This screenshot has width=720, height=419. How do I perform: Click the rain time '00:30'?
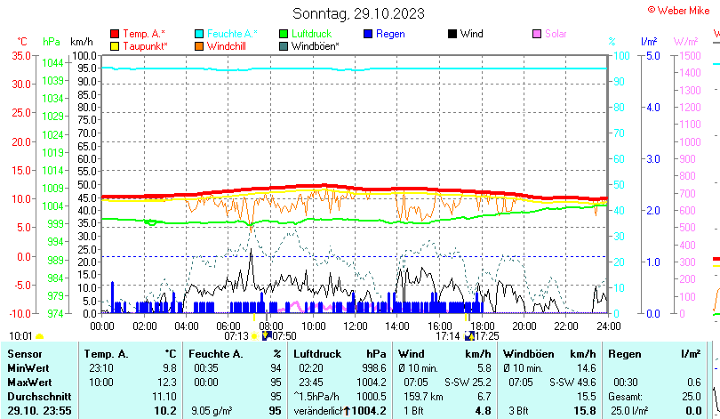[626, 383]
